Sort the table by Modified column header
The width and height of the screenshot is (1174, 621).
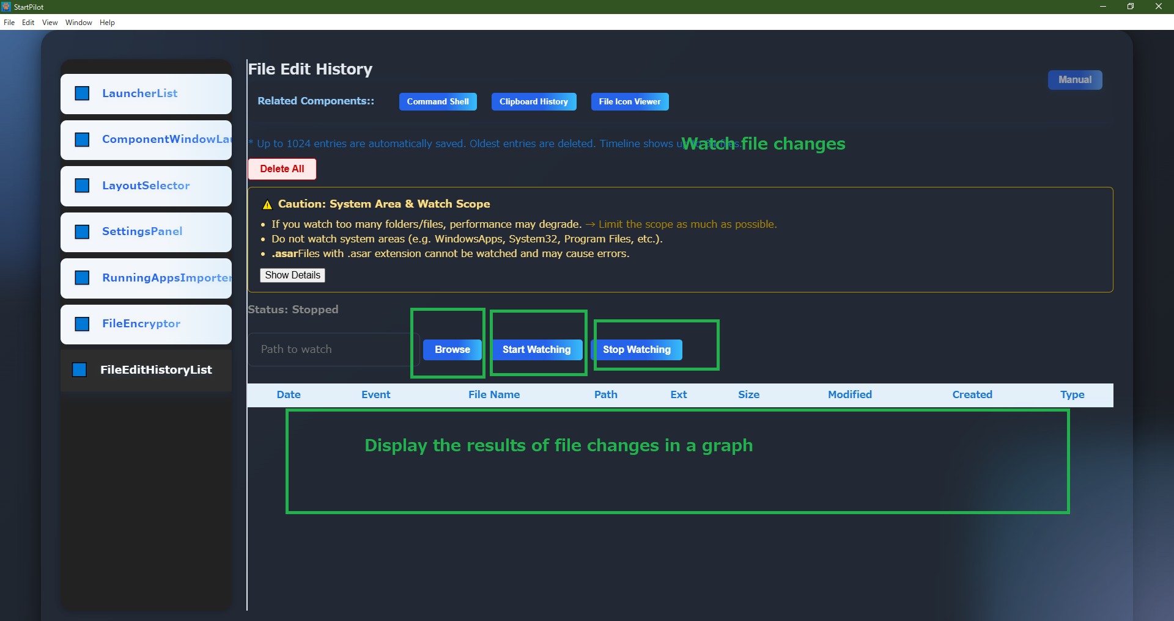pos(849,395)
